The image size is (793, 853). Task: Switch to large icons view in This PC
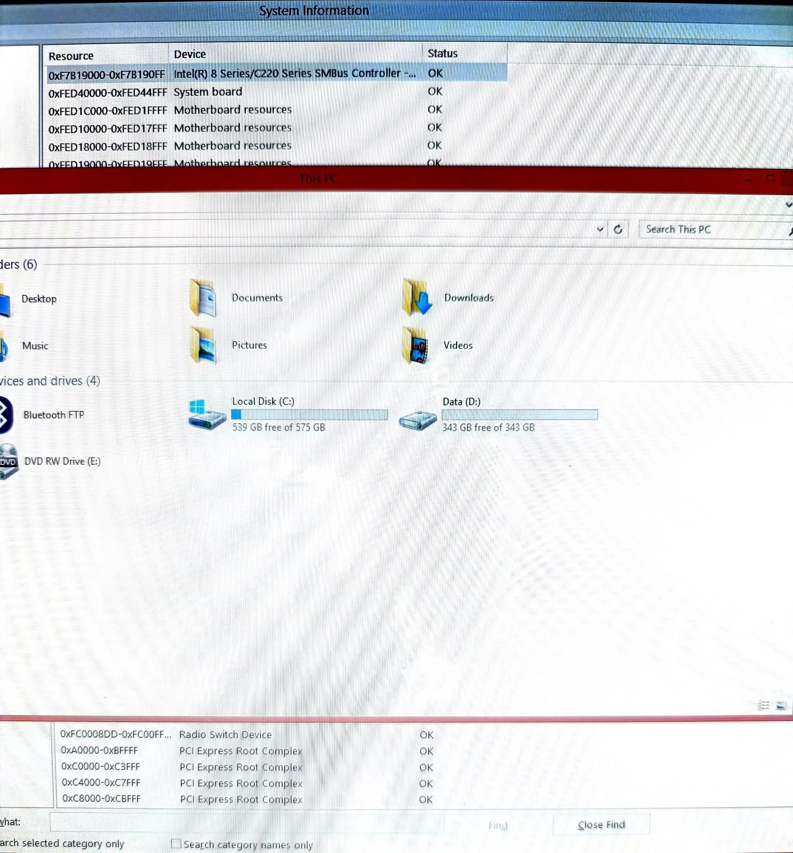click(781, 705)
